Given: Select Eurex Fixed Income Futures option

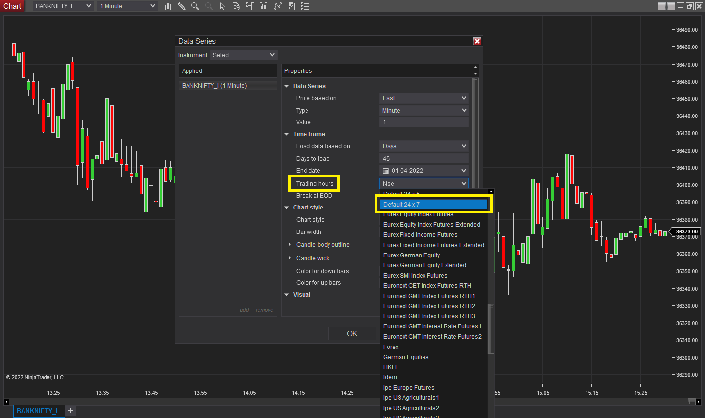Looking at the screenshot, I should pos(434,235).
